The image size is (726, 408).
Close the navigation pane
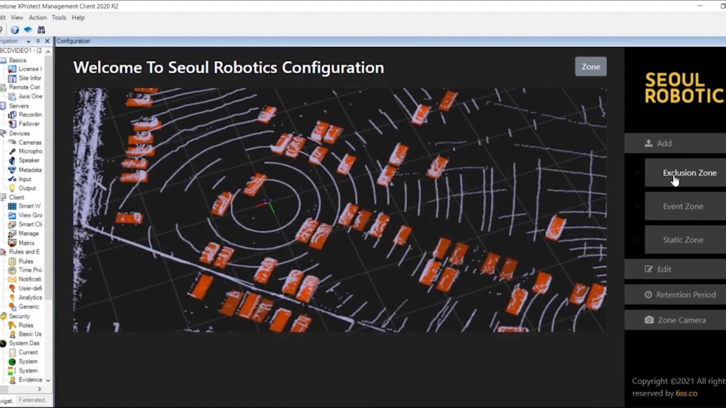point(47,41)
